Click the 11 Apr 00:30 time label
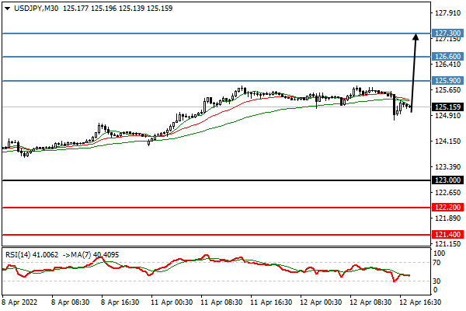The width and height of the screenshot is (466, 311). pos(172,302)
